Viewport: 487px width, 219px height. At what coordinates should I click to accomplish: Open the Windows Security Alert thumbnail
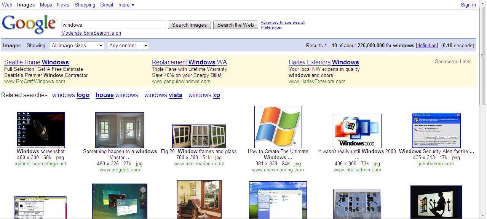coord(436,130)
